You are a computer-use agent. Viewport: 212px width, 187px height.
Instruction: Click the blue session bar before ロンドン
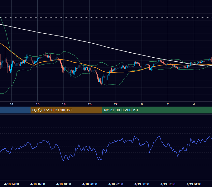point(15,110)
